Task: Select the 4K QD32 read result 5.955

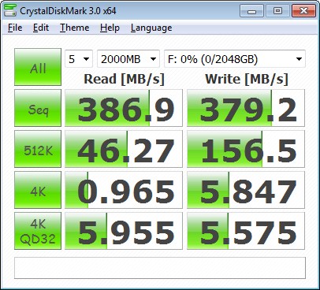Action: pyautogui.click(x=124, y=231)
